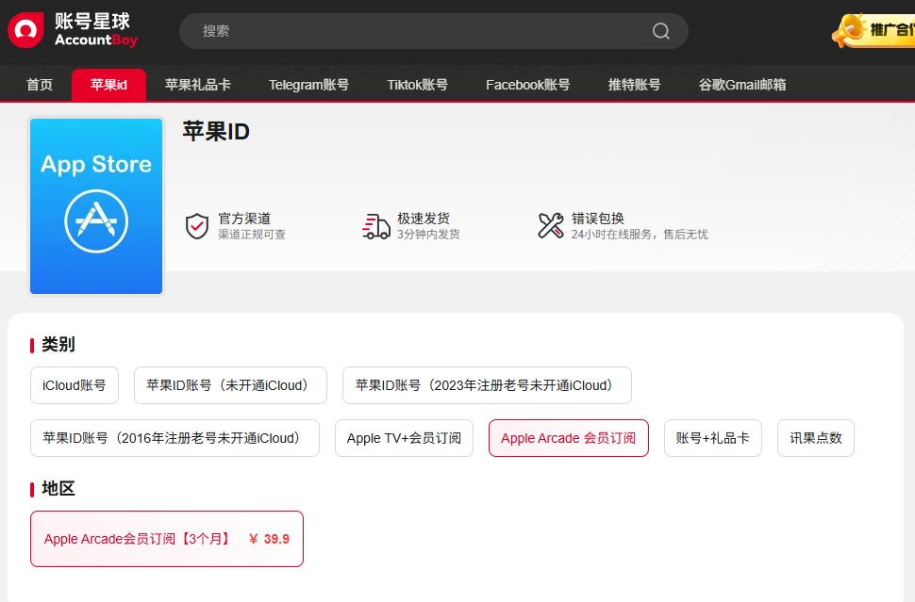Click the search magnifier icon

tap(660, 31)
